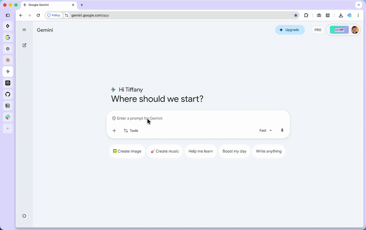Open the browser extensions puzzle icon

click(306, 16)
